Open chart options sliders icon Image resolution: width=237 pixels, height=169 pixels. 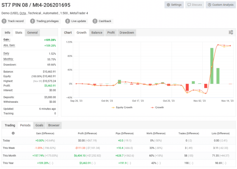pyautogui.click(x=231, y=32)
